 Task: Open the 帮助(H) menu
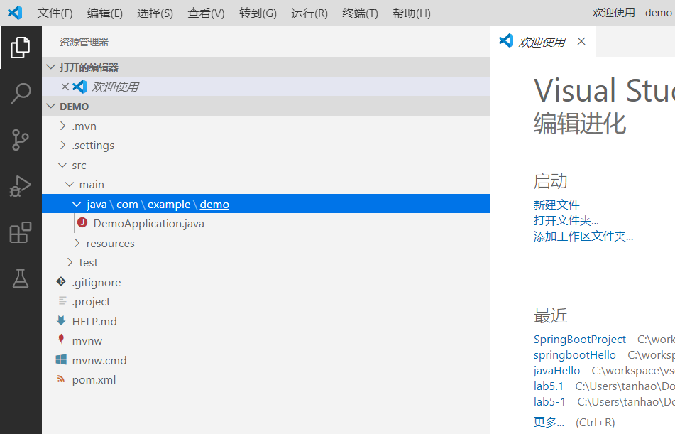pyautogui.click(x=411, y=13)
